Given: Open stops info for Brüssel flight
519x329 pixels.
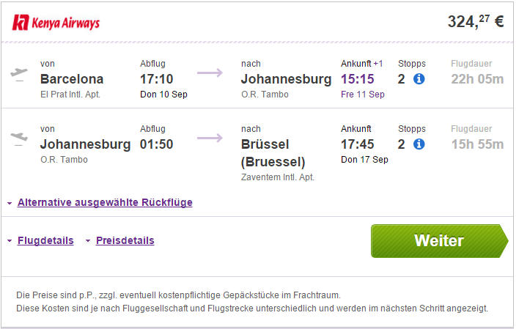Looking at the screenshot, I should pos(419,144).
